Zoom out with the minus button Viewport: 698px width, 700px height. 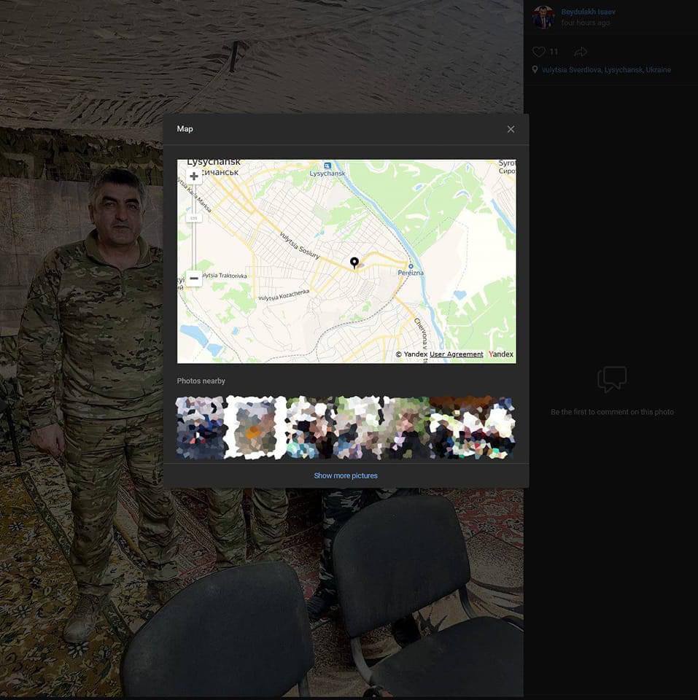pyautogui.click(x=194, y=278)
